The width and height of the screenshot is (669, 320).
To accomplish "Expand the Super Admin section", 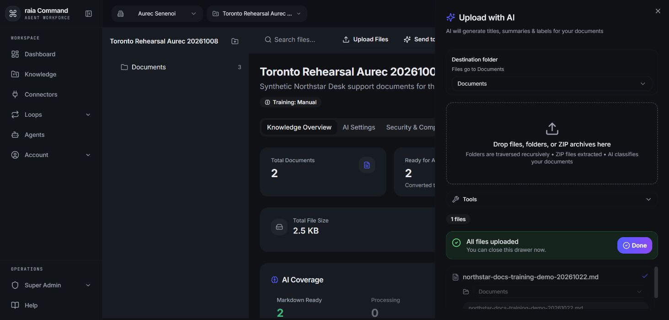I will point(51,285).
